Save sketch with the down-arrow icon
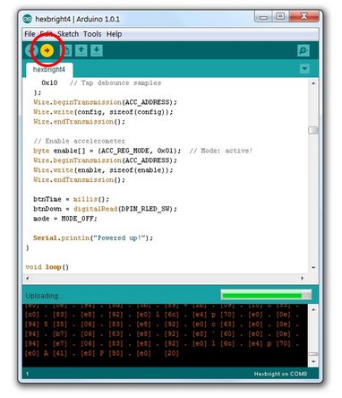Viewport: 342px width, 398px height. coord(97,50)
